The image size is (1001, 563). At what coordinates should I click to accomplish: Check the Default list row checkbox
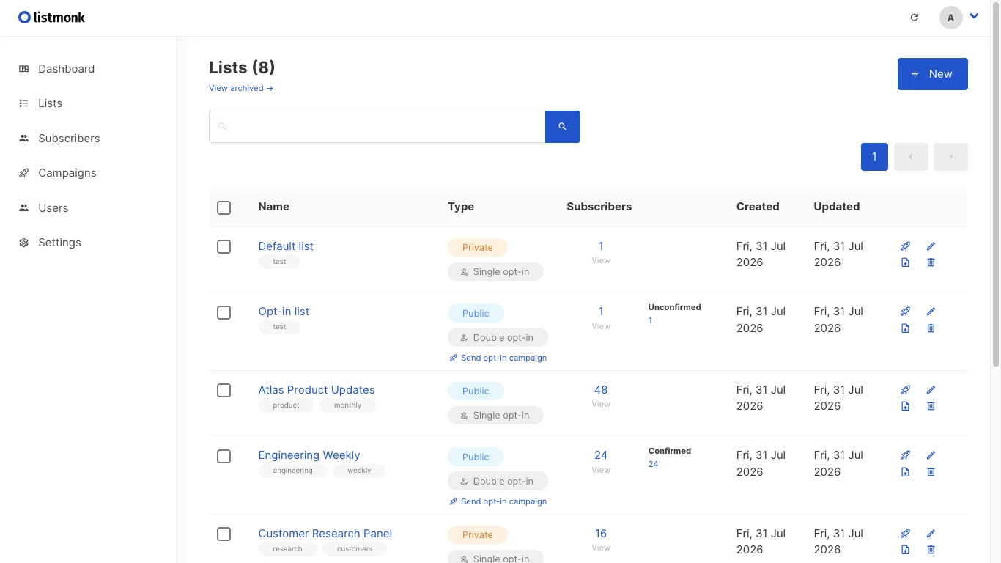[x=224, y=247]
